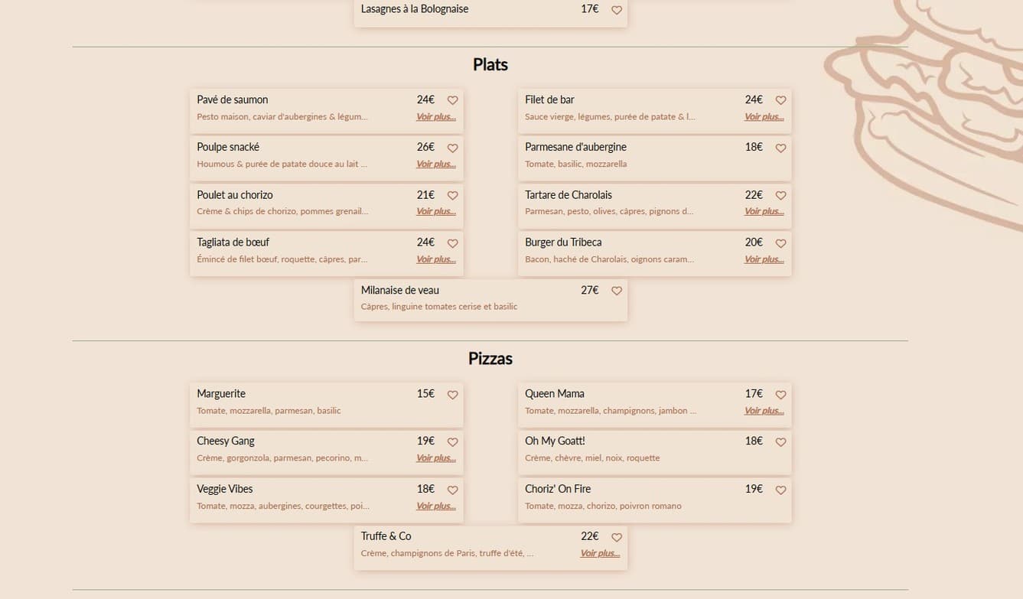Favorite the Poulet au chorizo dish
This screenshot has width=1023, height=599.
coord(452,195)
